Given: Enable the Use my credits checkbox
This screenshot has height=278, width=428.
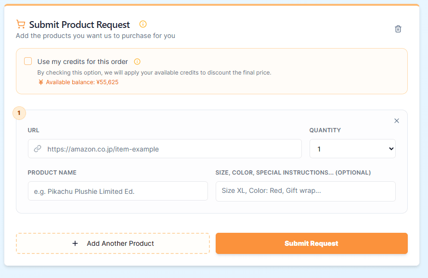Looking at the screenshot, I should [x=28, y=61].
